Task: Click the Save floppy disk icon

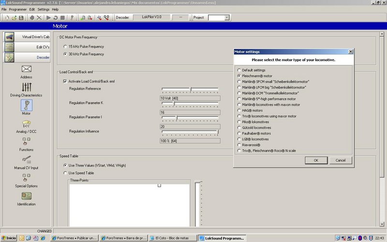Action: click(21, 18)
